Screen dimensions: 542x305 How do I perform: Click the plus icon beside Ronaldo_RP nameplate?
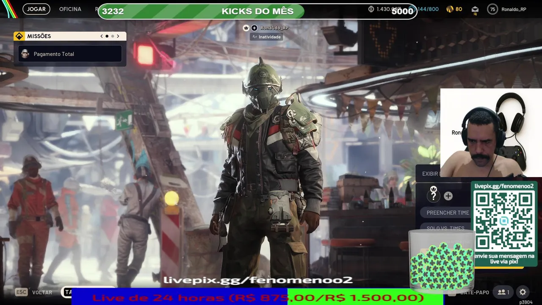pyautogui.click(x=254, y=28)
